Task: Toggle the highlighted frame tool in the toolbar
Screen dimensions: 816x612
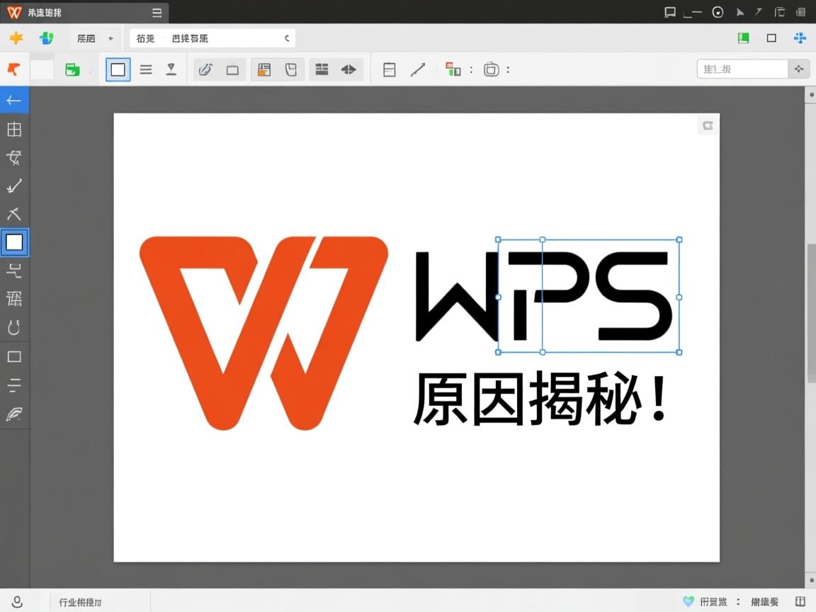Action: pyautogui.click(x=118, y=69)
